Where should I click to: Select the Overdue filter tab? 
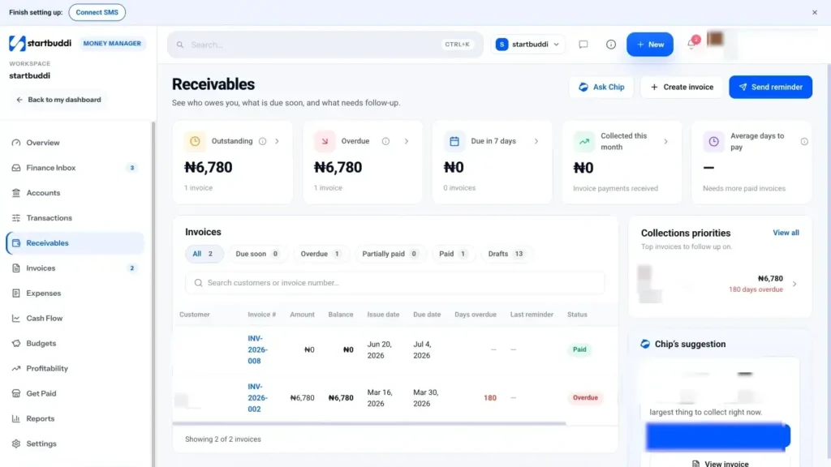(321, 254)
